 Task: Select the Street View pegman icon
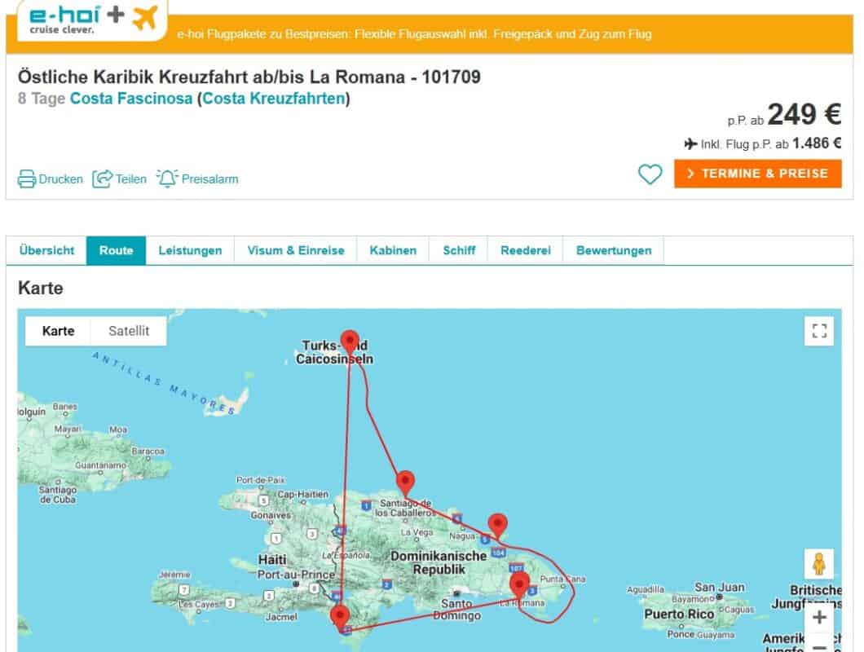[819, 564]
